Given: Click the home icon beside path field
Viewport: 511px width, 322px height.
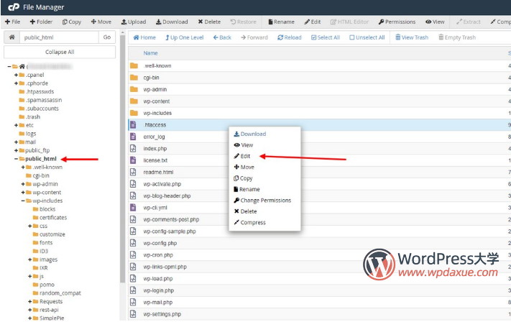Looking at the screenshot, I should (x=11, y=37).
